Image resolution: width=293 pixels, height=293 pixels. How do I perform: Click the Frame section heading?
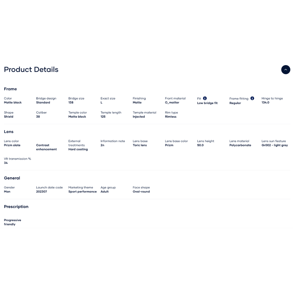(x=11, y=89)
